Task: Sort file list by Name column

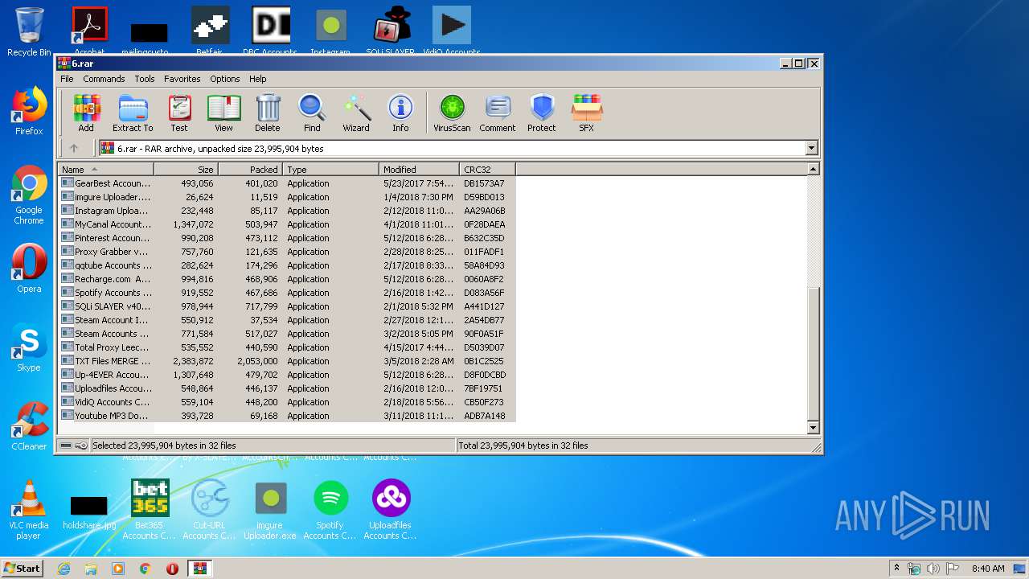Action: click(105, 170)
